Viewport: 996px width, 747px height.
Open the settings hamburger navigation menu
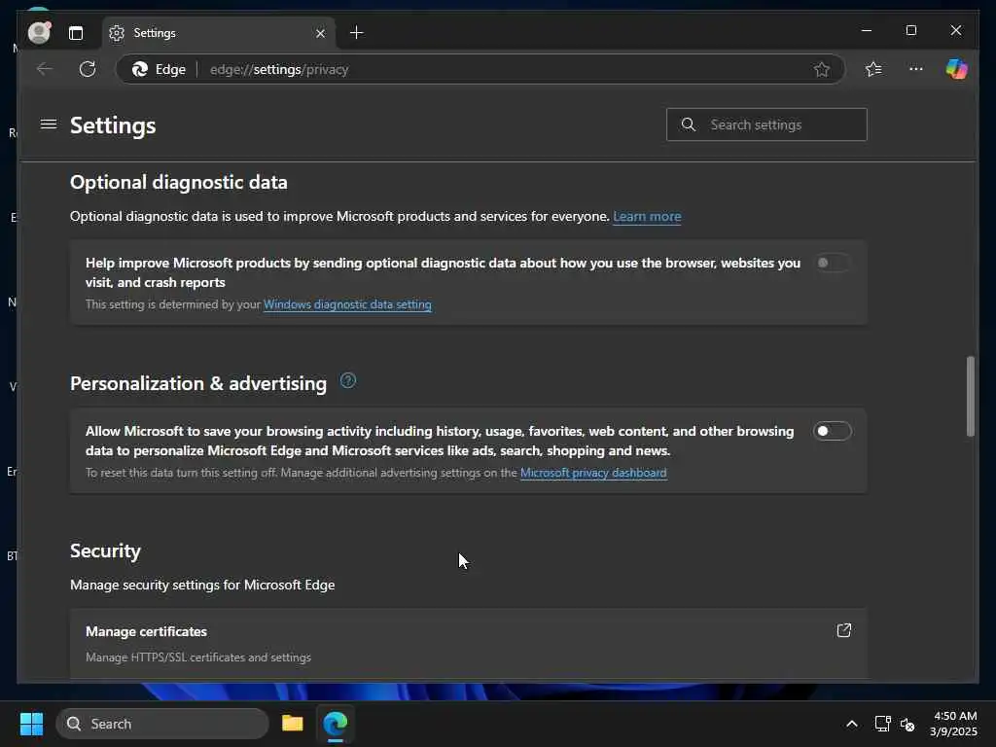pos(49,124)
